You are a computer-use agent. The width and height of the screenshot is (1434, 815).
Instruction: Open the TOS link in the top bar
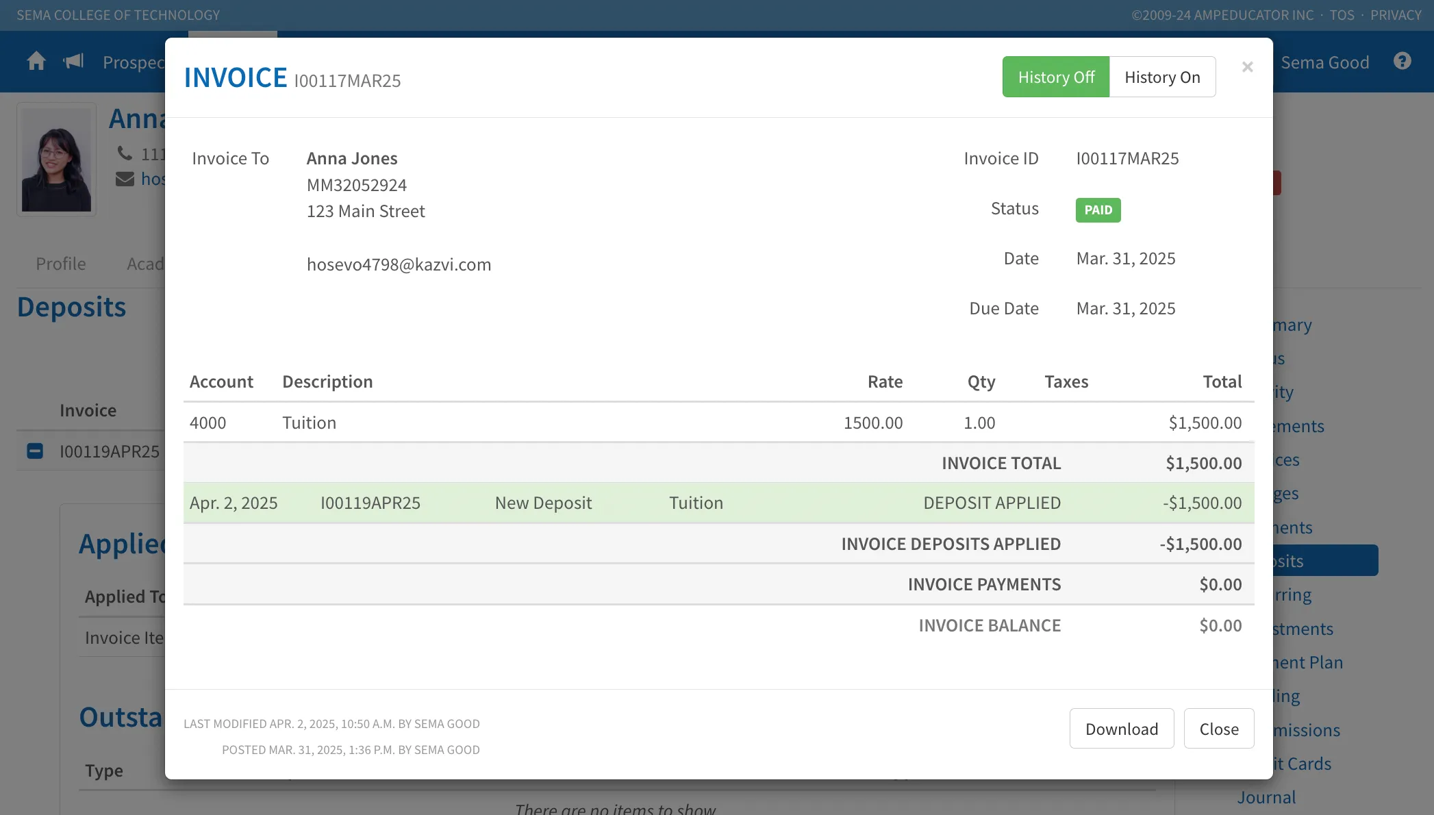pos(1342,15)
